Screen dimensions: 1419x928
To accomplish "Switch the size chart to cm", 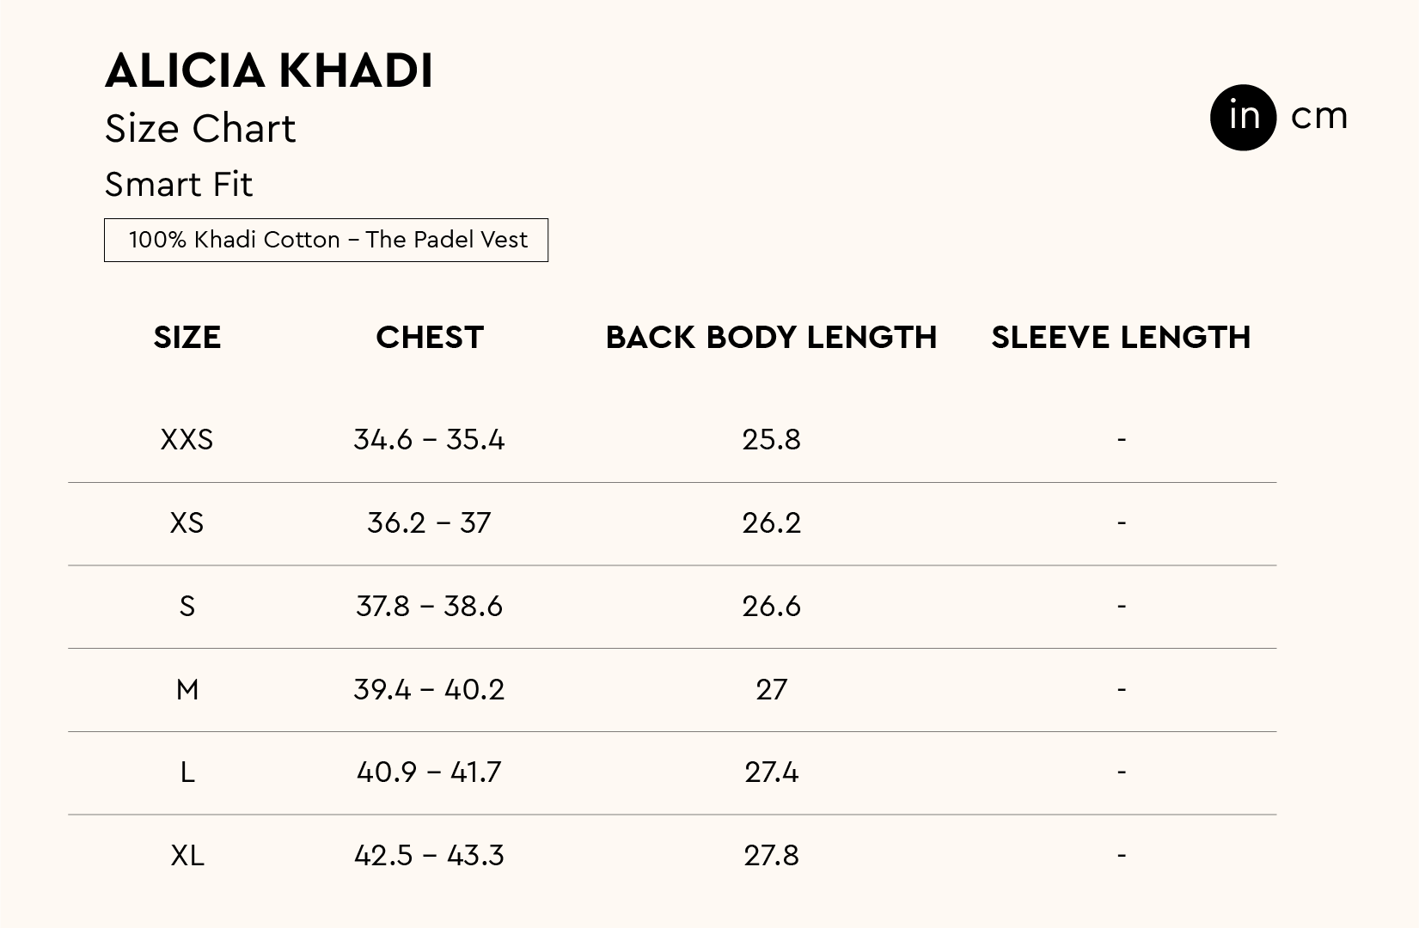I will [1318, 117].
